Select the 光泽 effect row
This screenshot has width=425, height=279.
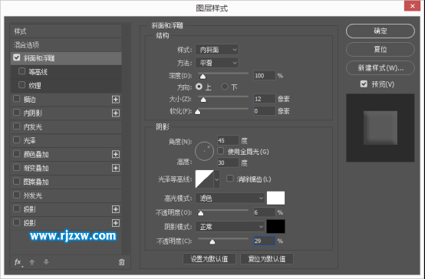[66, 140]
